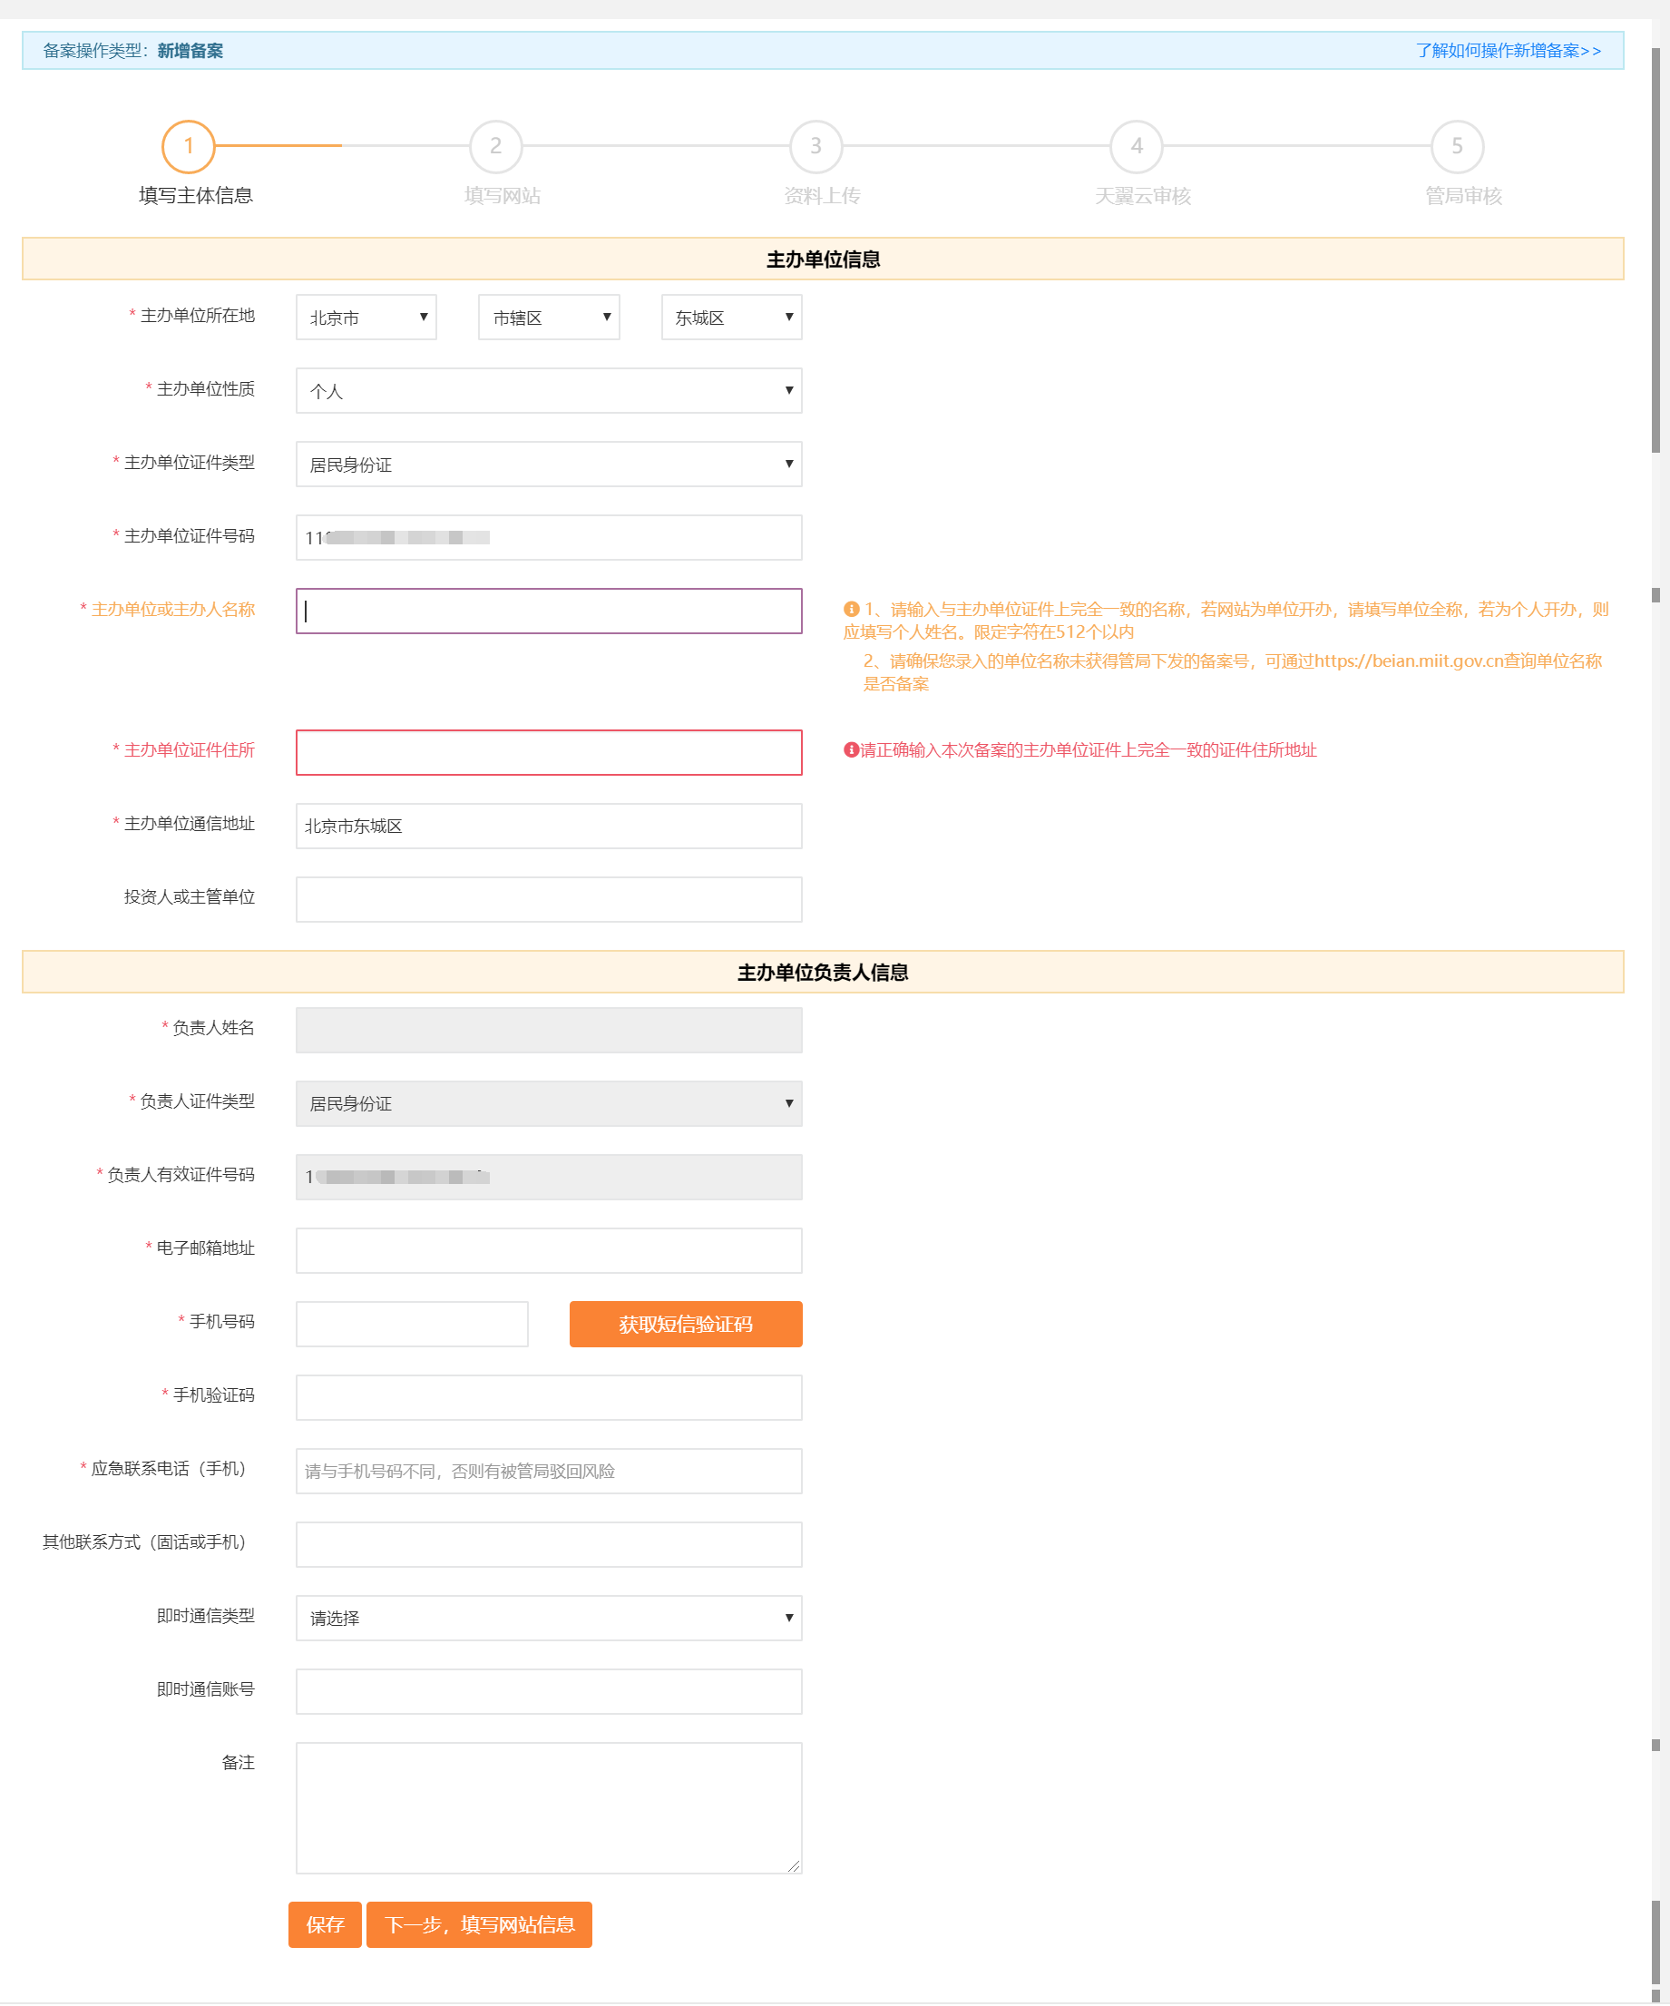Screen dimensions: 1670x2006
Task: Open the 东城区 district dropdown
Action: point(731,318)
